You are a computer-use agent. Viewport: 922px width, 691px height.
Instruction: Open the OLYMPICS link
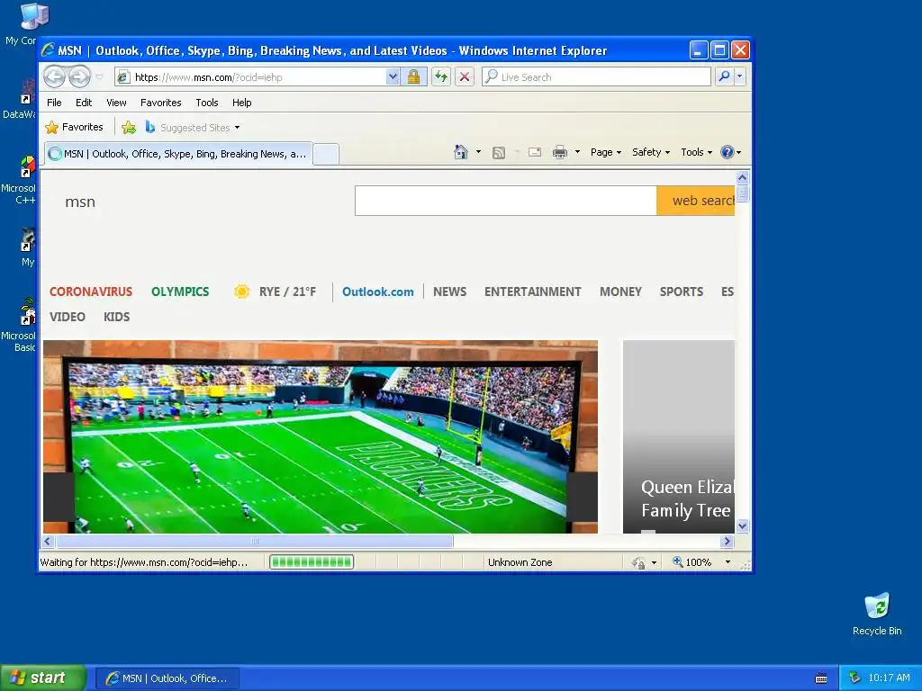(x=180, y=292)
